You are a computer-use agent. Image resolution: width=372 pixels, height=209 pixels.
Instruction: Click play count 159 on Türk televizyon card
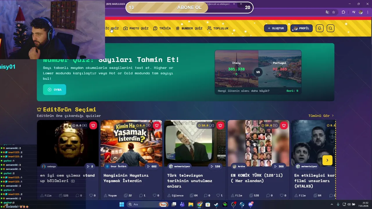point(215,166)
